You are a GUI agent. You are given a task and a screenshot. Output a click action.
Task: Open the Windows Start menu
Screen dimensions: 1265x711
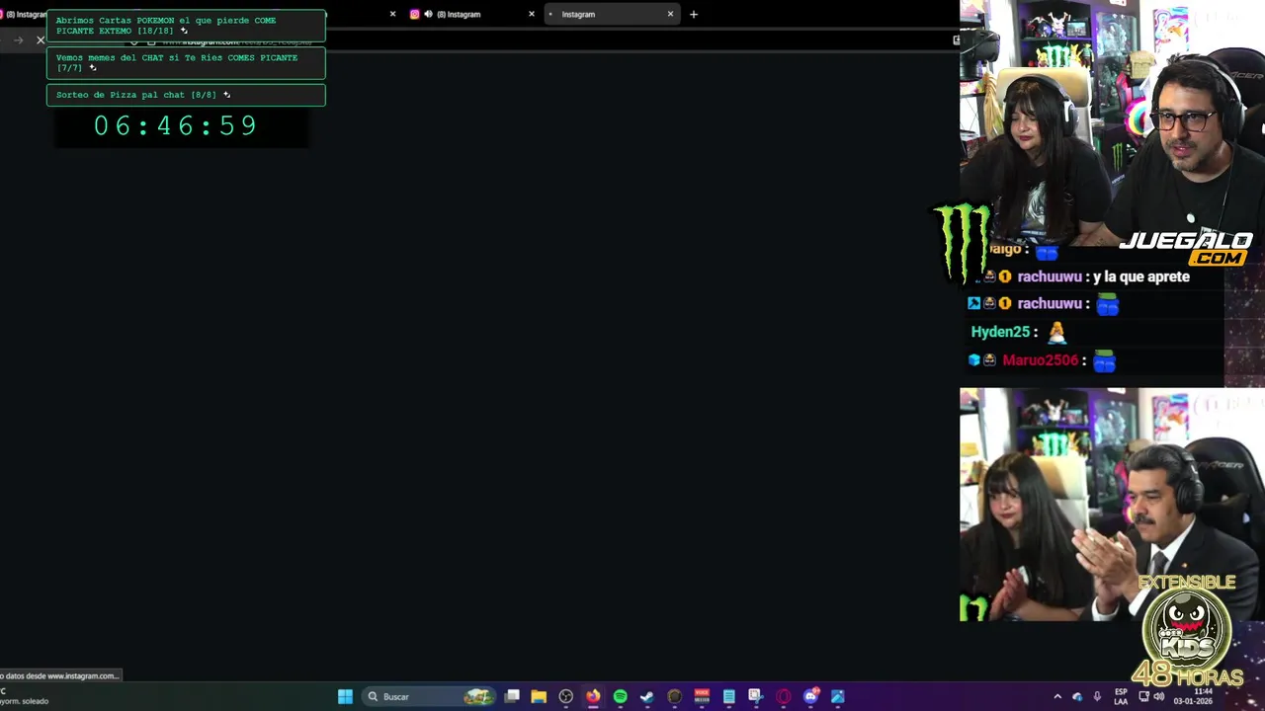pyautogui.click(x=345, y=696)
